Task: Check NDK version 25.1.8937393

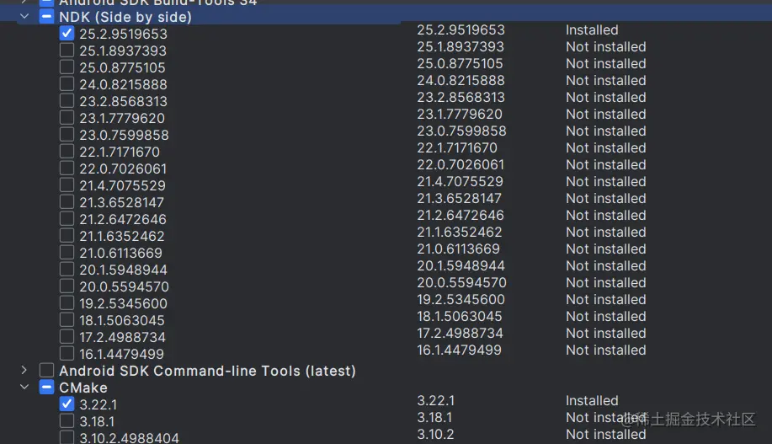Action: [67, 50]
